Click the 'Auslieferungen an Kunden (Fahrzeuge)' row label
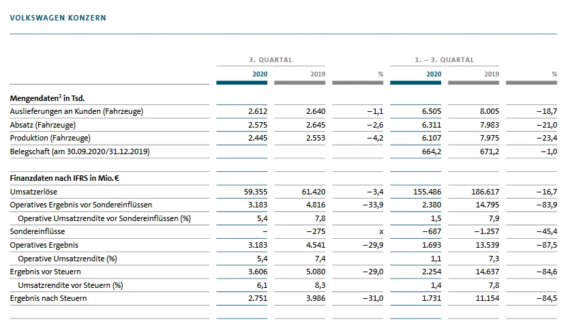 click(77, 111)
